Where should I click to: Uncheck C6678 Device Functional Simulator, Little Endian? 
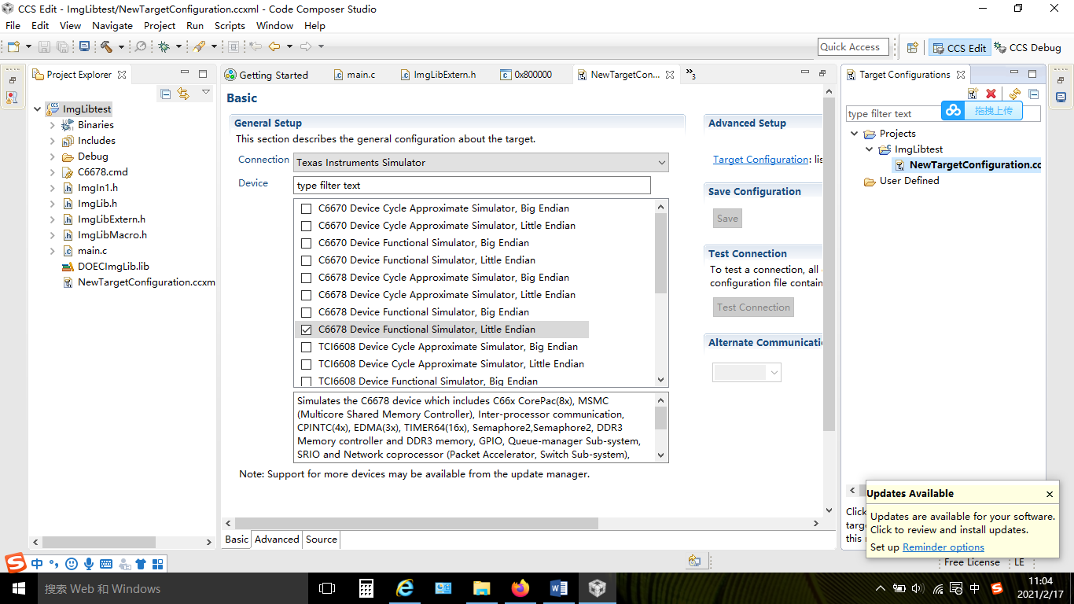coord(306,329)
